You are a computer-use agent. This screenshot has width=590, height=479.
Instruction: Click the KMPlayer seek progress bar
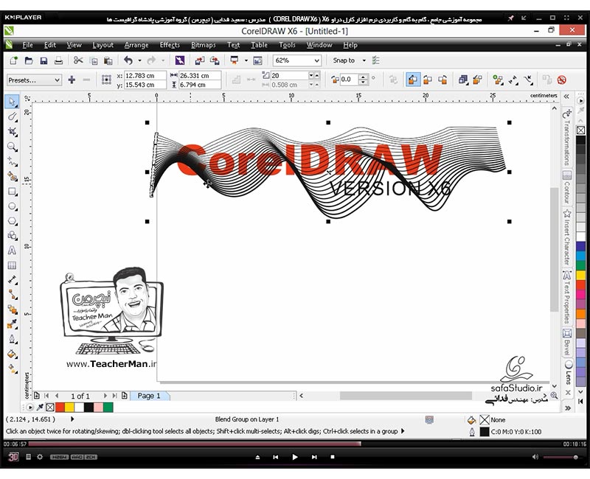pos(294,444)
